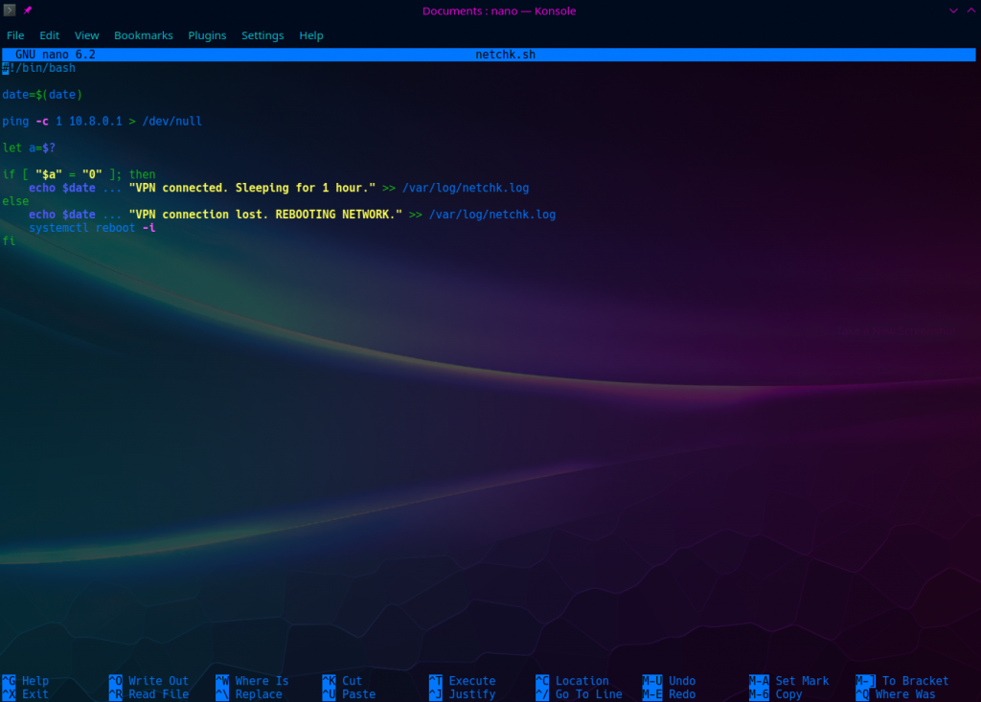Select the Where Is shortcut at bottom
The width and height of the screenshot is (981, 702).
(262, 681)
